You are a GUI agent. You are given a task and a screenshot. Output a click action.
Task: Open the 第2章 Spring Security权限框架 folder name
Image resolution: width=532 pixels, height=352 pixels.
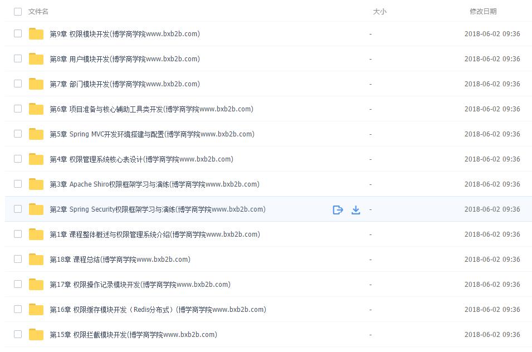click(x=158, y=209)
